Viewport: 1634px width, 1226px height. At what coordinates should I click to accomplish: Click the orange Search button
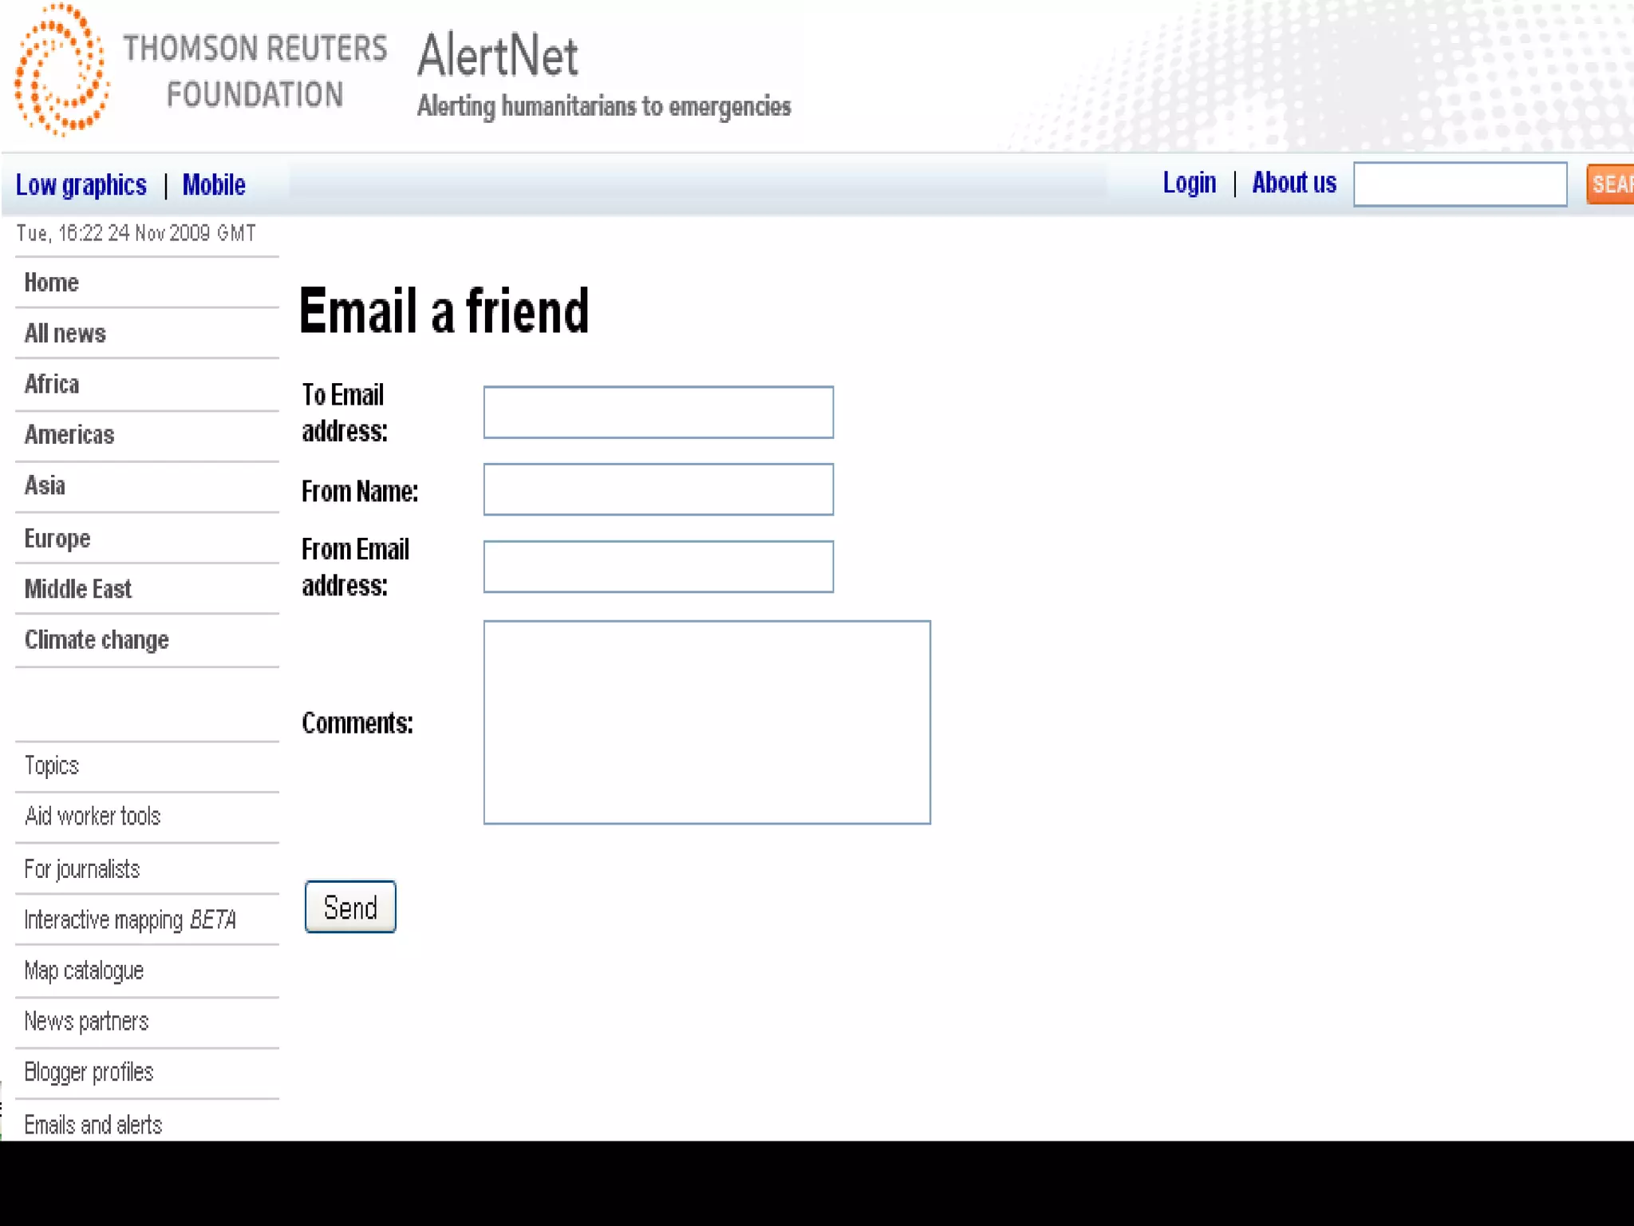click(x=1611, y=184)
